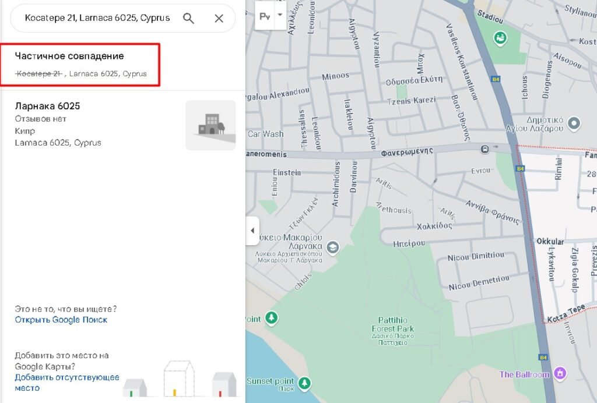Click the Χαλκίδος street label
This screenshot has width=597, height=403.
(x=434, y=226)
